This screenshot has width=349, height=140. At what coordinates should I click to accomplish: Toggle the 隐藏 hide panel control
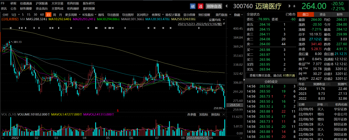(237, 15)
